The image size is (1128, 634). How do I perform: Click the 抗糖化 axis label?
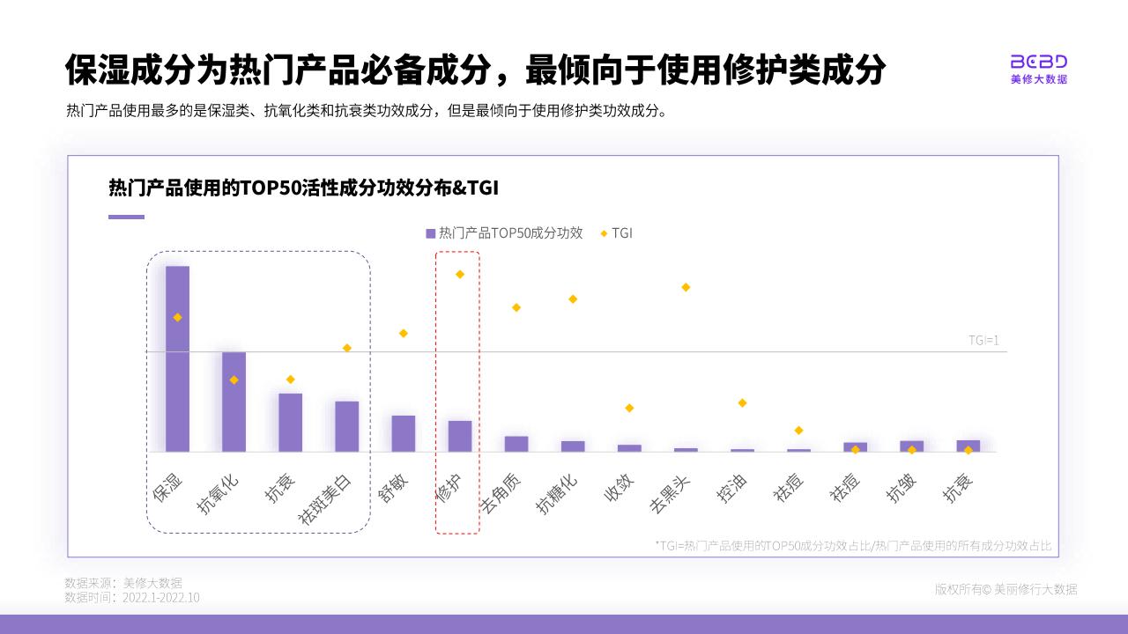click(x=556, y=494)
